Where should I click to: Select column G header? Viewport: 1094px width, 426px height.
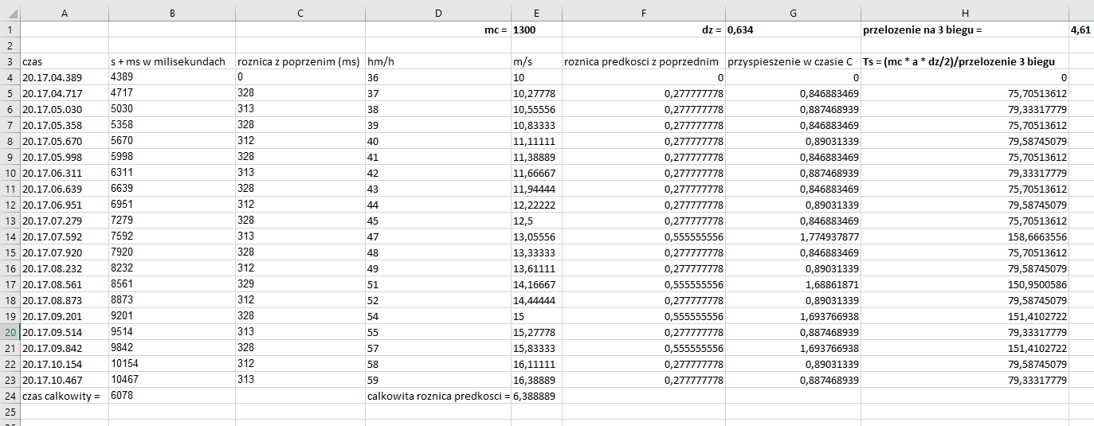(793, 13)
